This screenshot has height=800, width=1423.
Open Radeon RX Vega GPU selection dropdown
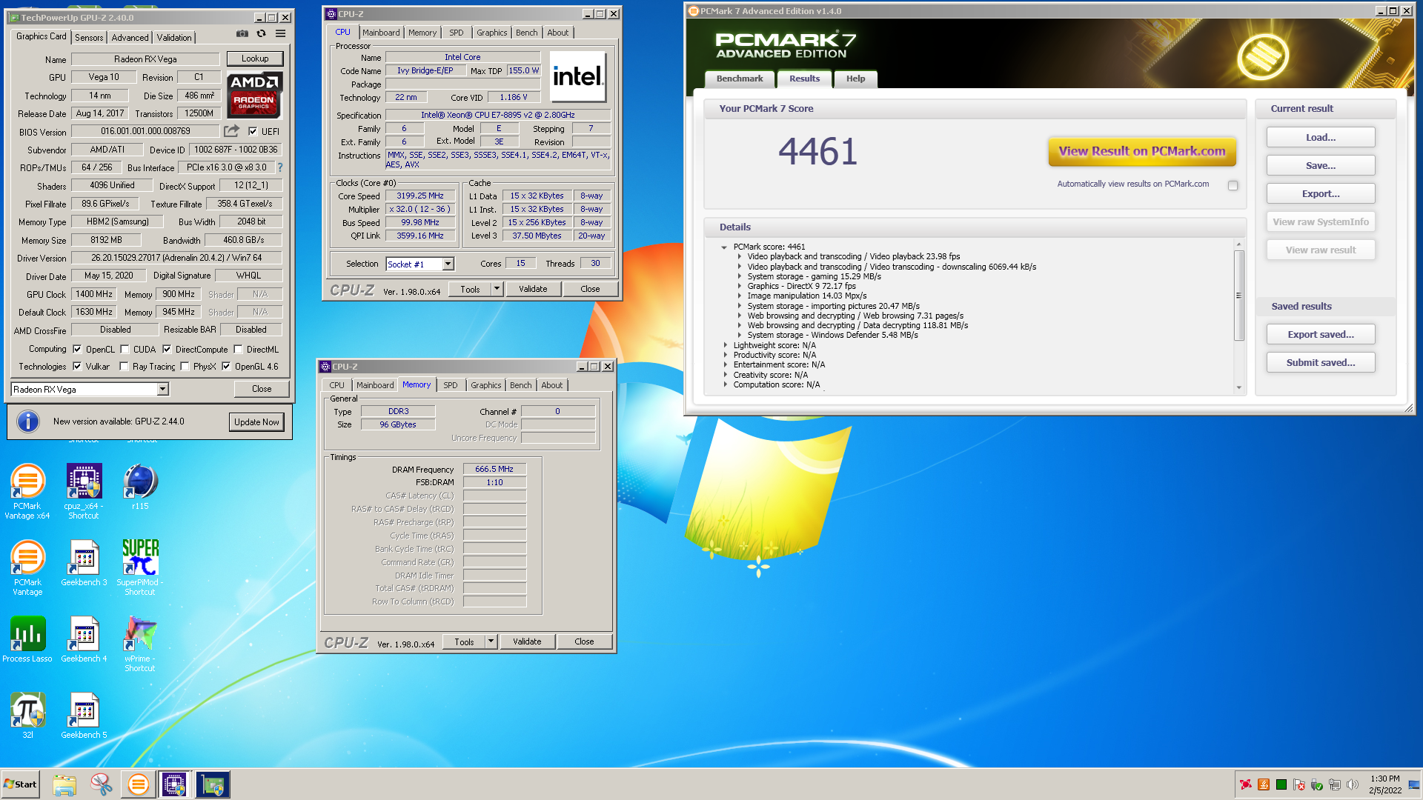pos(163,390)
